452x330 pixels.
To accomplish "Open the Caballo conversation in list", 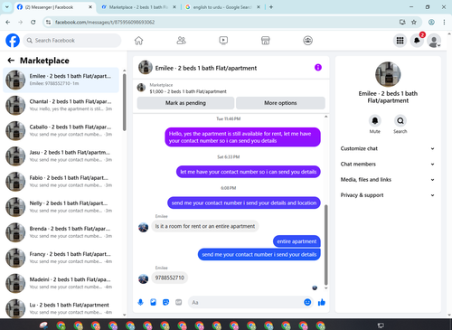I will (61, 131).
